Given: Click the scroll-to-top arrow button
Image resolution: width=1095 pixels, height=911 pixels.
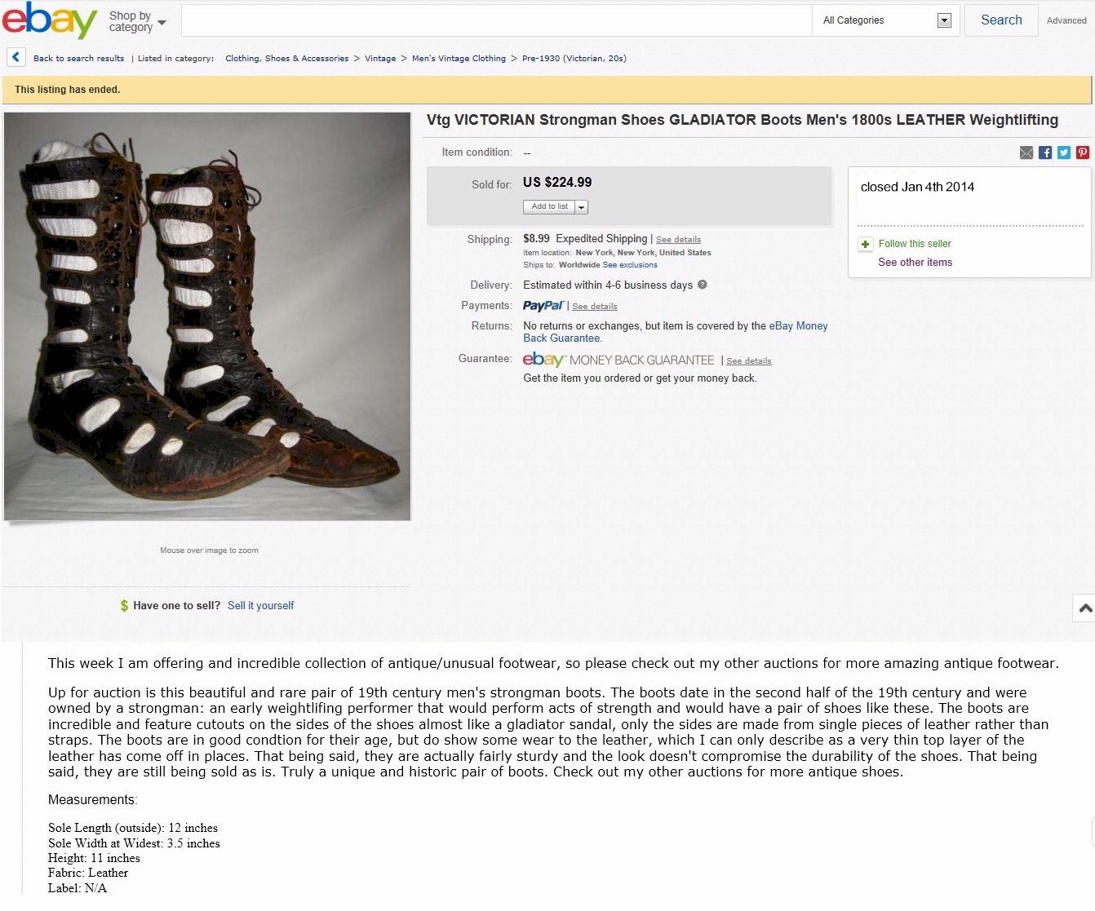Looking at the screenshot, I should (1084, 608).
